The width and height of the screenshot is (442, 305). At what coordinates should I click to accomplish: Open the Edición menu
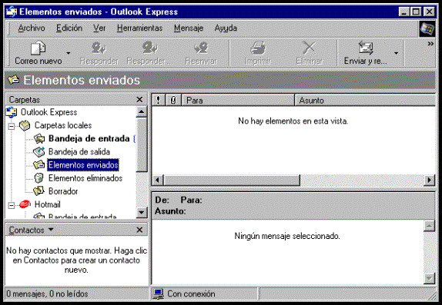pos(69,28)
